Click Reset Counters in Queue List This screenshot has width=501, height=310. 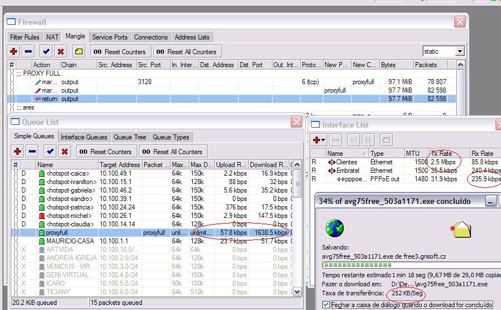[x=106, y=151]
